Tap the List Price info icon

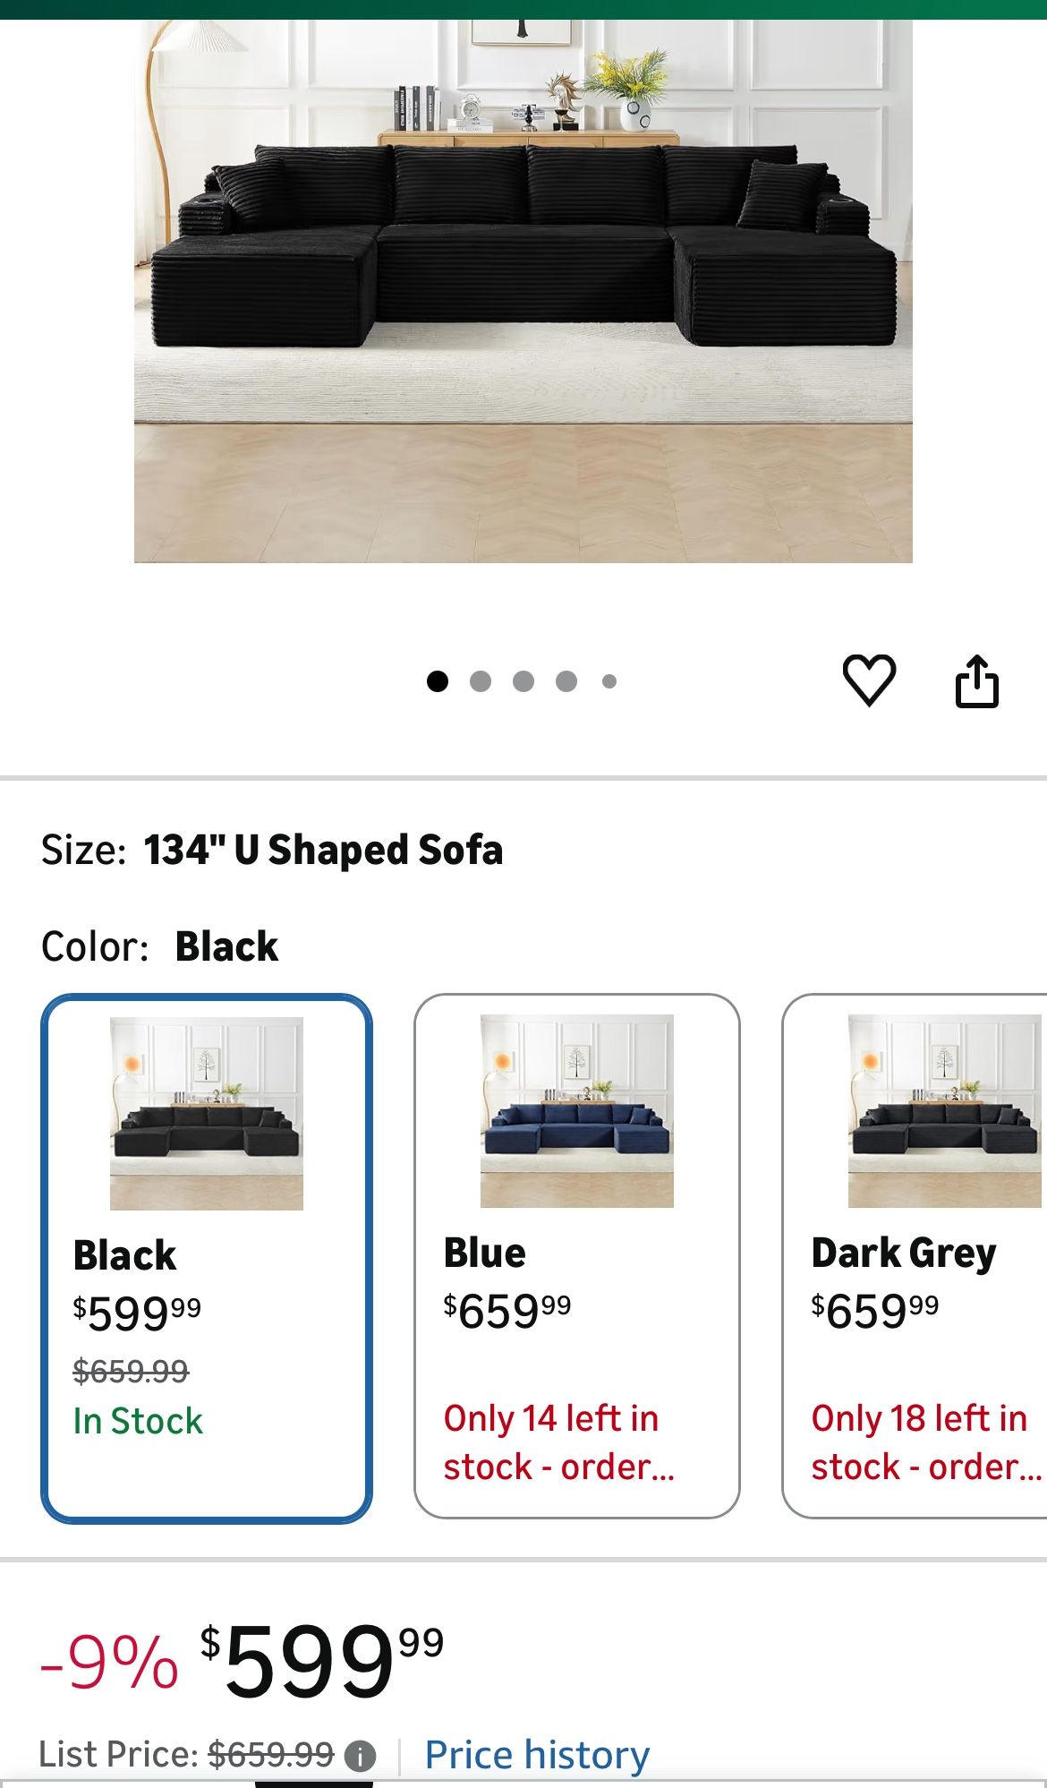coord(360,1756)
